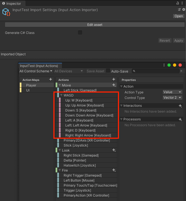Open the Action Type Value dropdown
The image size is (186, 201).
[172, 92]
